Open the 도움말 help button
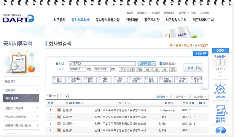 pyautogui.click(x=200, y=53)
